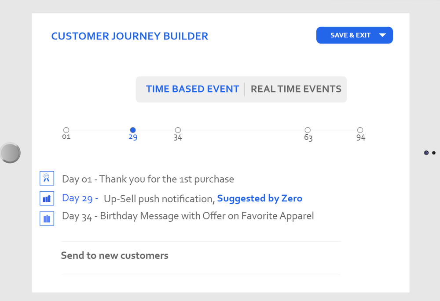Select the day 01 timeline point

[66, 130]
